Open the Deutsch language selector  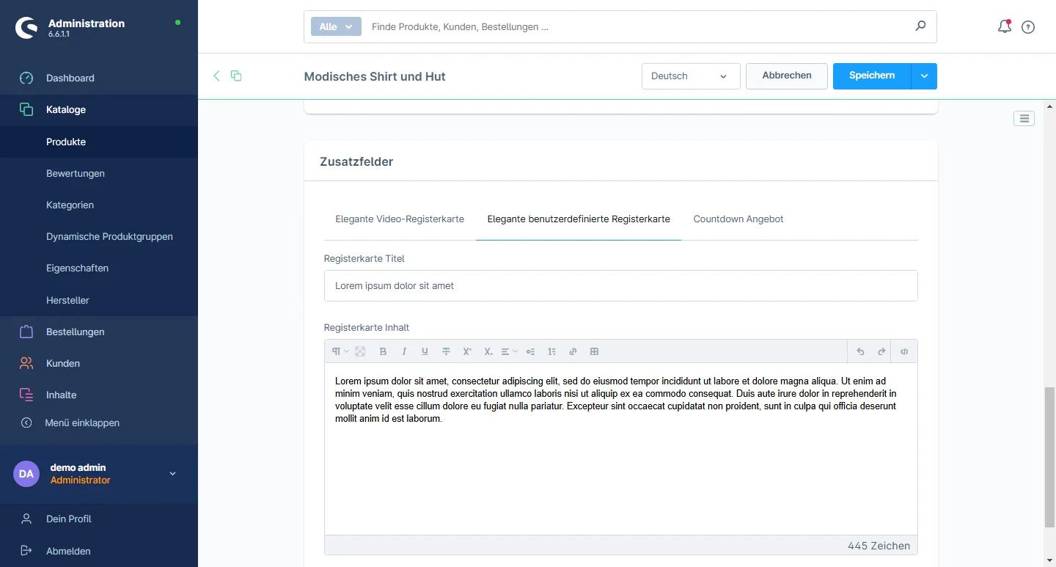tap(690, 76)
